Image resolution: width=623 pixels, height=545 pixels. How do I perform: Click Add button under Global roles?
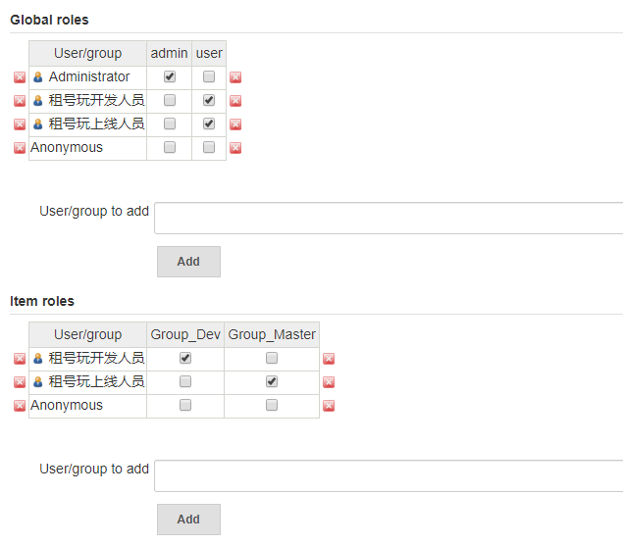pyautogui.click(x=188, y=262)
